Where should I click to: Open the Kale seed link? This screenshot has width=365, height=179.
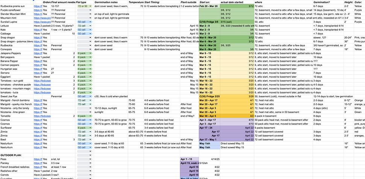(x=37, y=30)
